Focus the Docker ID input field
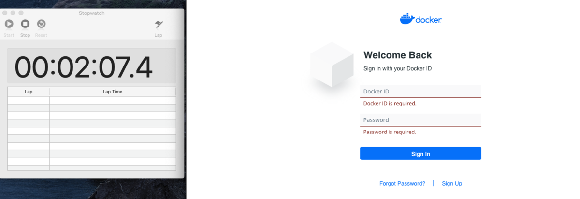 tap(420, 92)
